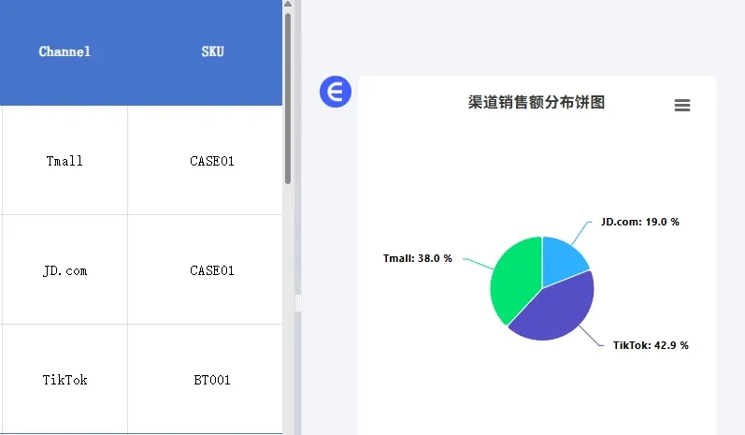This screenshot has width=745, height=435.
Task: Click the TikTok: 42.9 % data label
Action: (x=651, y=345)
